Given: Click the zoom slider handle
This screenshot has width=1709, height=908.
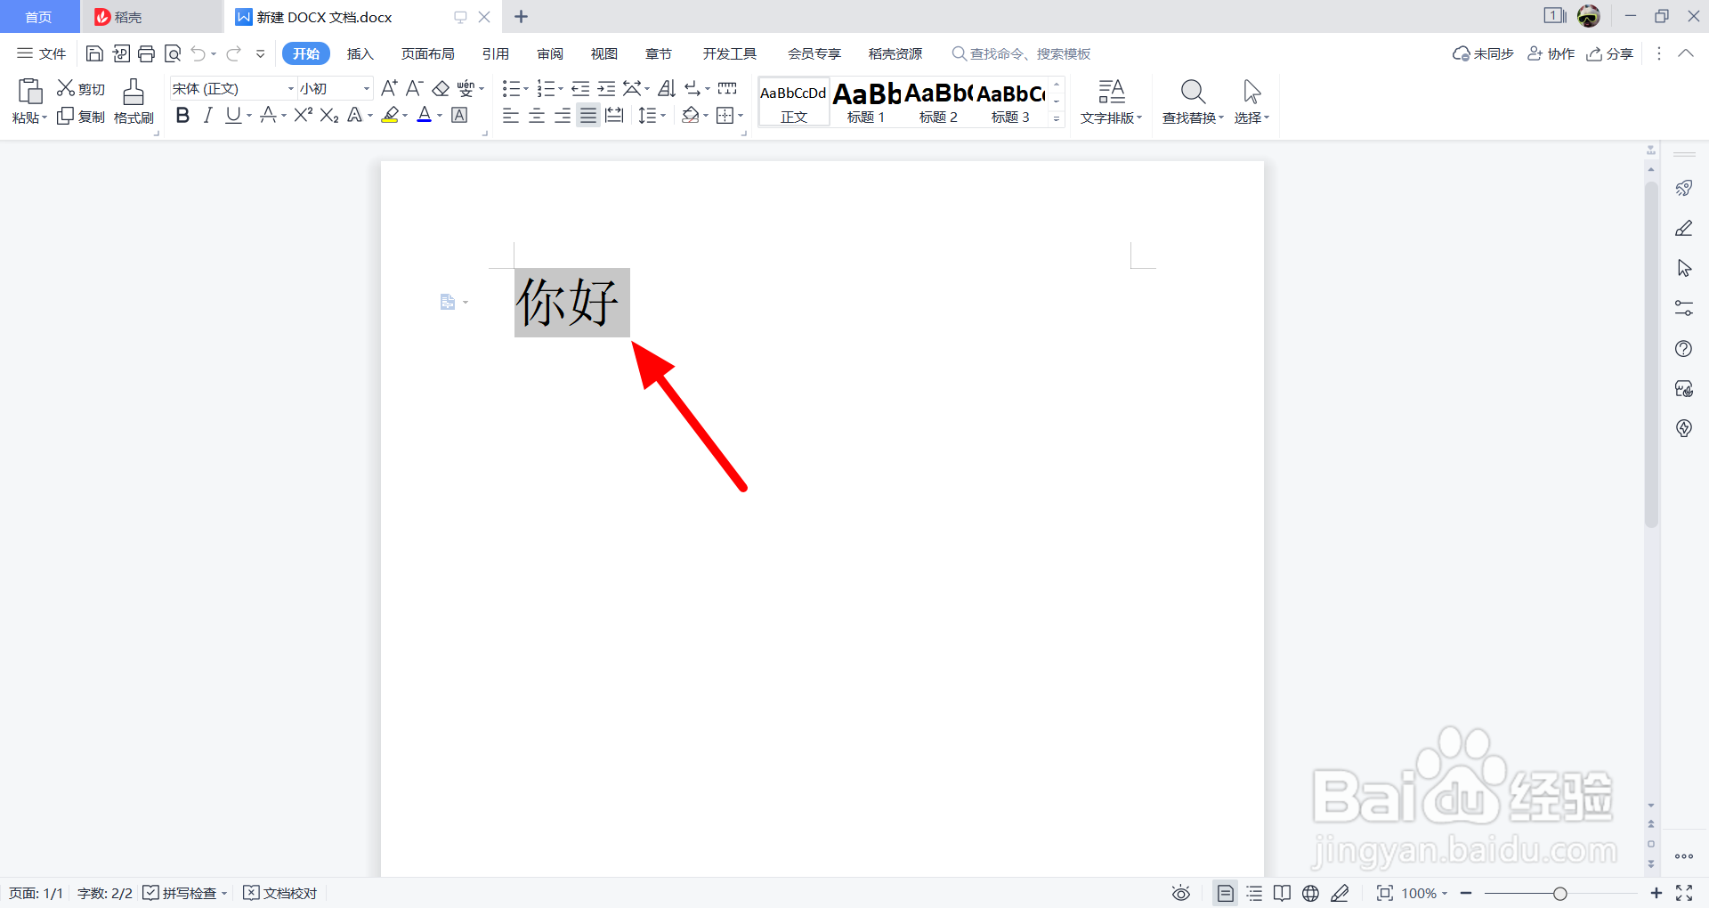Looking at the screenshot, I should tap(1559, 893).
